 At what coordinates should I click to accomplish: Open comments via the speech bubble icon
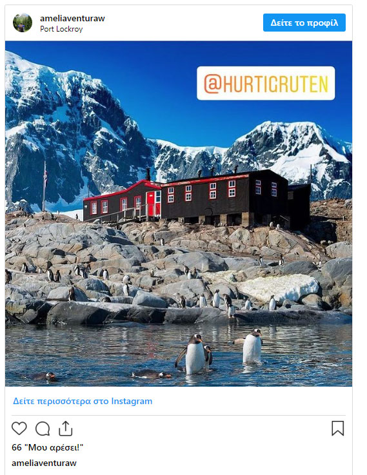[43, 429]
